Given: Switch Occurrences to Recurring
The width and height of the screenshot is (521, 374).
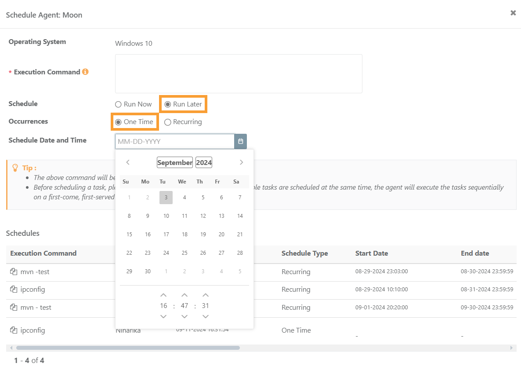Looking at the screenshot, I should [x=167, y=122].
